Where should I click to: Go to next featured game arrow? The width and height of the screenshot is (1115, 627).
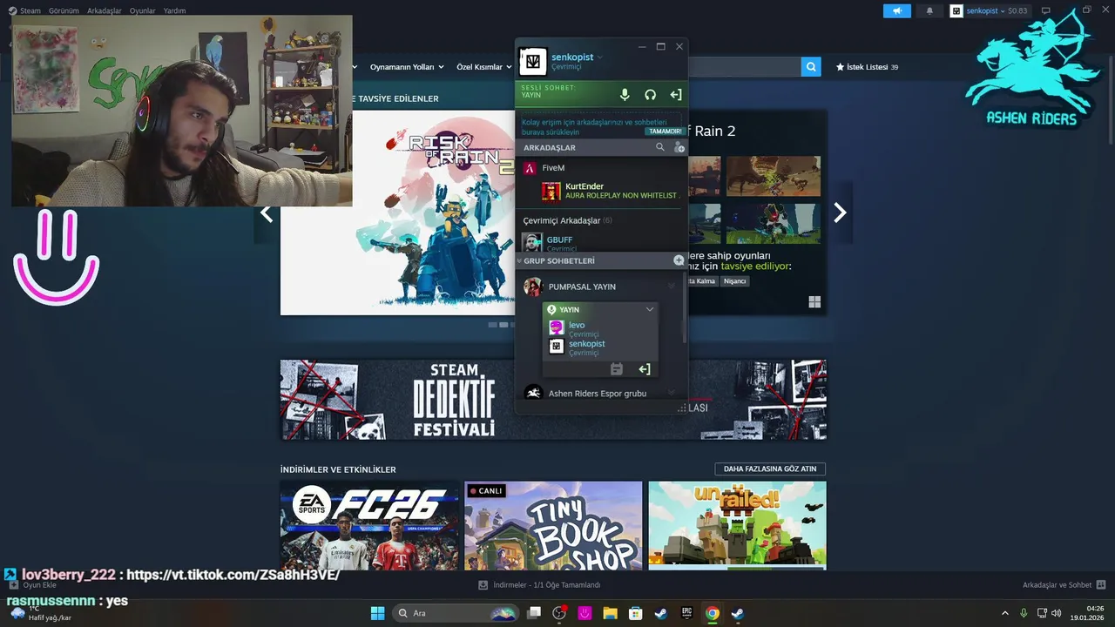[840, 213]
